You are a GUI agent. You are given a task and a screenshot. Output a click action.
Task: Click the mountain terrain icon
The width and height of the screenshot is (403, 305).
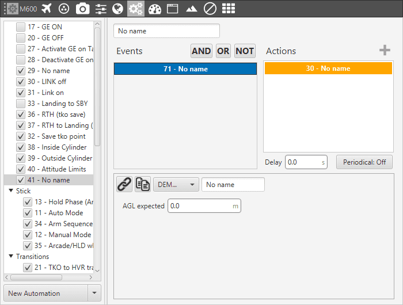pyautogui.click(x=192, y=8)
